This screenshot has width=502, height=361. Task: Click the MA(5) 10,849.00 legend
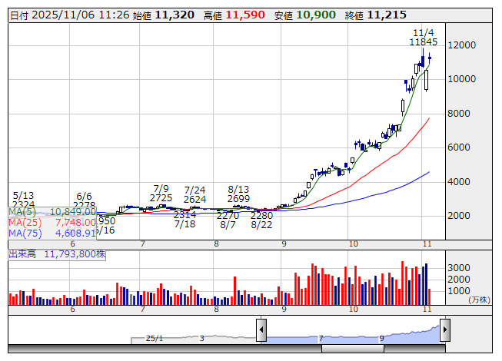(52, 212)
